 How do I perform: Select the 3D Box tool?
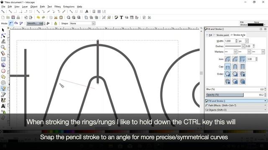pos(3,65)
